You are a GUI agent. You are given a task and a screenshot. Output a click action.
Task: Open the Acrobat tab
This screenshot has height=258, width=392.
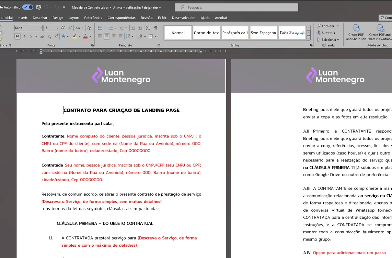[221, 18]
